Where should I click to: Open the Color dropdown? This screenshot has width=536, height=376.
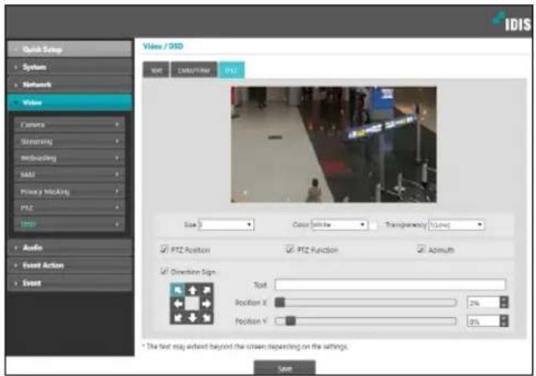click(x=339, y=224)
